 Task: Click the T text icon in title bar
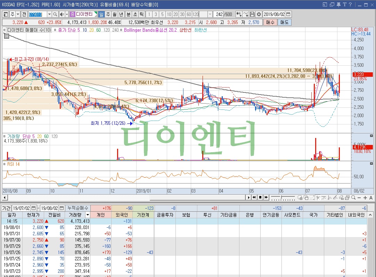point(345,5)
